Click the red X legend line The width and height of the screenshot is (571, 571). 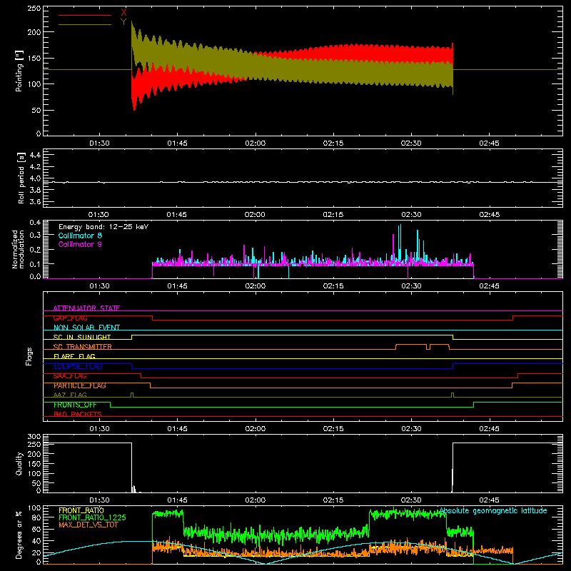click(x=85, y=15)
